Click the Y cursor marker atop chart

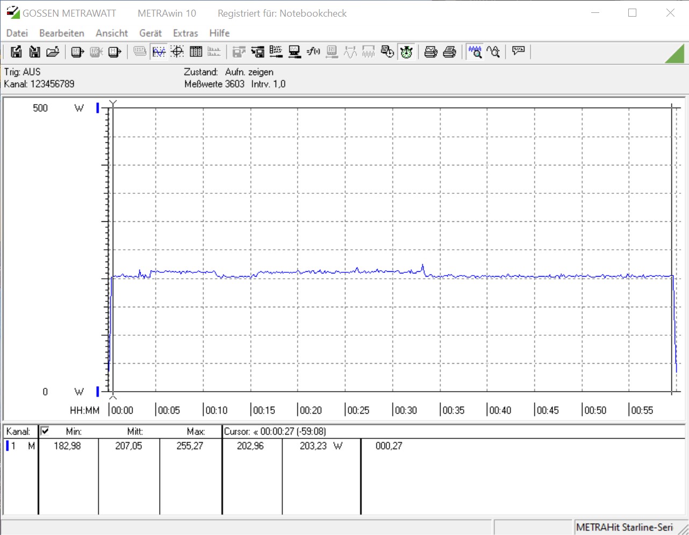point(113,103)
